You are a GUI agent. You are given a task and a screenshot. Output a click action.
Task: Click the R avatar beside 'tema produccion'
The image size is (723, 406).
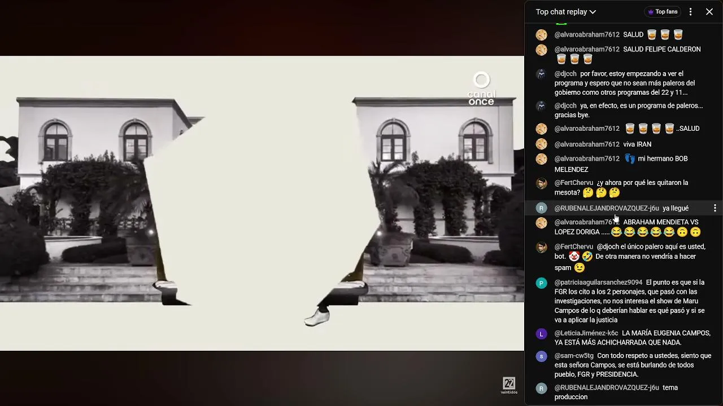tap(541, 388)
